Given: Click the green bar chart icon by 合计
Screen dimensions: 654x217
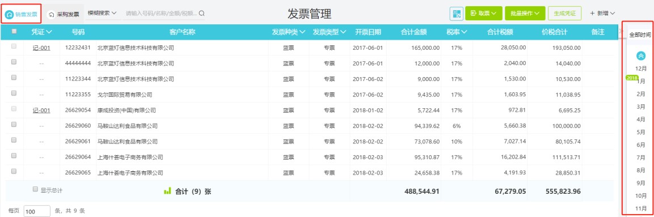Looking at the screenshot, I should point(167,191).
